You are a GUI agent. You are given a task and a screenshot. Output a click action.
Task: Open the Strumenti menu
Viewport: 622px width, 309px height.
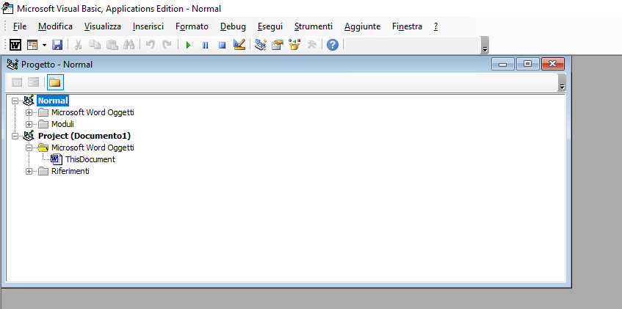pyautogui.click(x=313, y=26)
